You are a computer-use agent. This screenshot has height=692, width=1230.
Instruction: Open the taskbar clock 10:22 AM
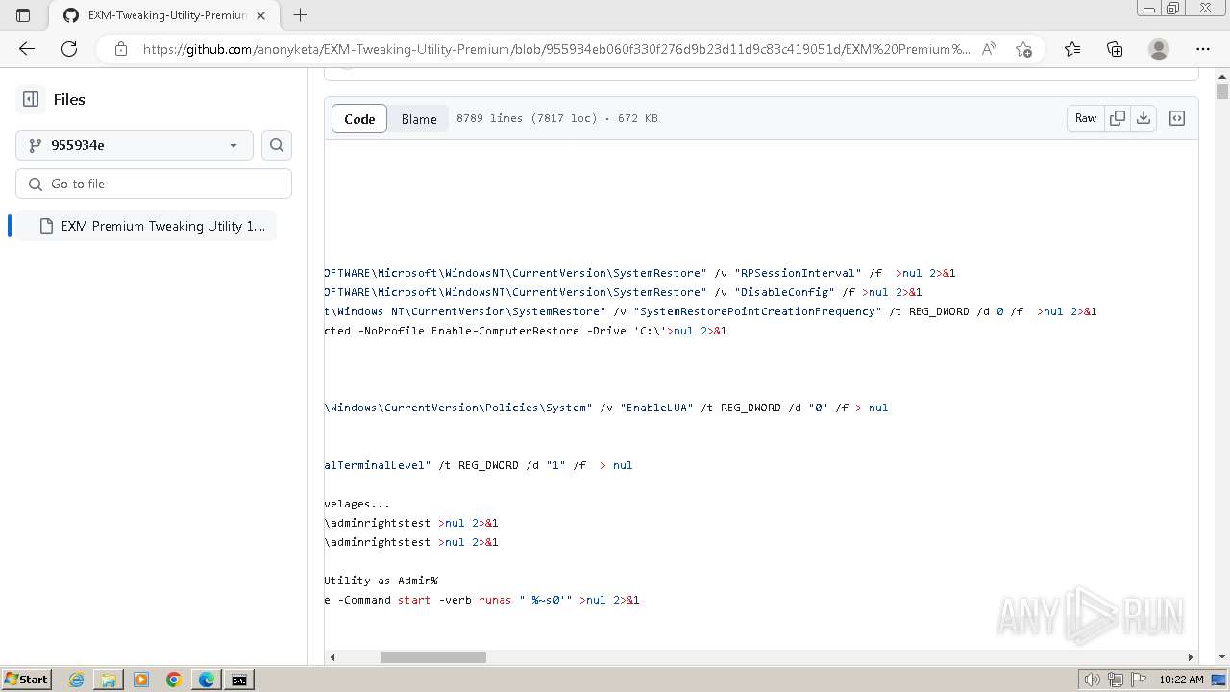[1181, 680]
